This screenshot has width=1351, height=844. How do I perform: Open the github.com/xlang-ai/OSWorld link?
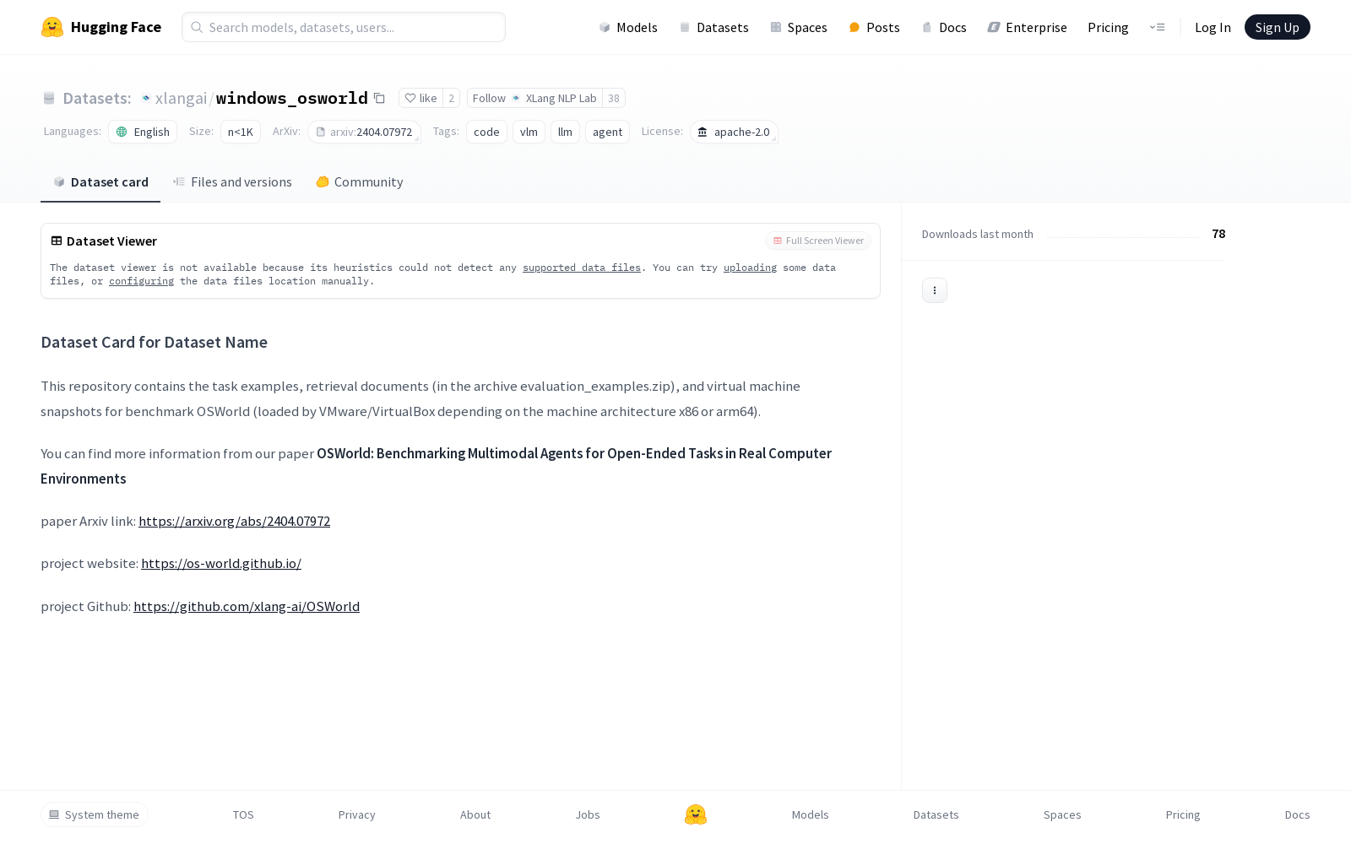(247, 606)
